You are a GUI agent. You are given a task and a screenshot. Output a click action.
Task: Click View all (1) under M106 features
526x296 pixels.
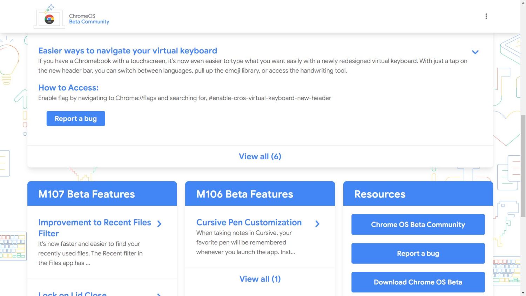tap(260, 279)
